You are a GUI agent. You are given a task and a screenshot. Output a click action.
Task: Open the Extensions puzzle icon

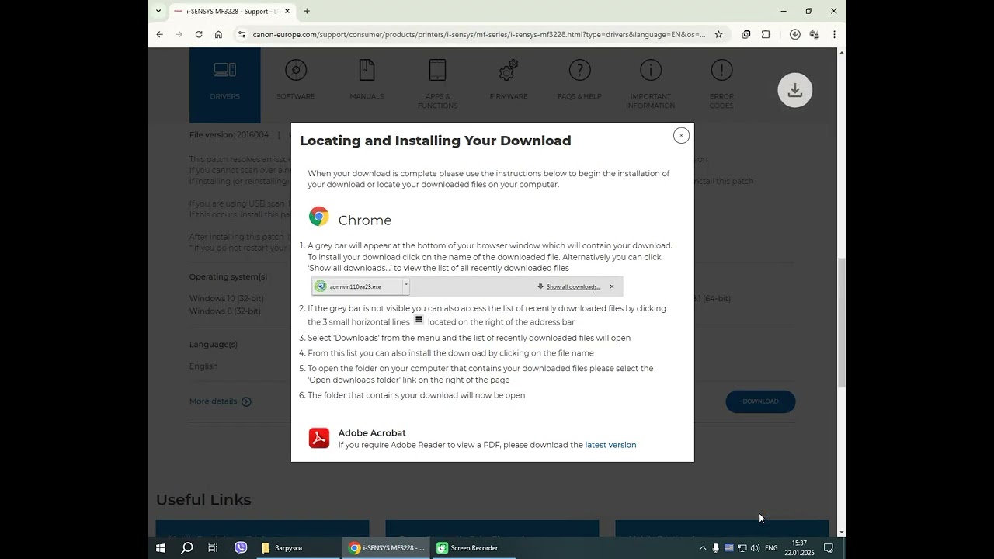coord(766,34)
